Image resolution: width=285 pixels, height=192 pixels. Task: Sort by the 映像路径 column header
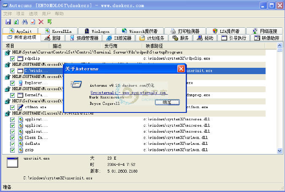coord(204,46)
